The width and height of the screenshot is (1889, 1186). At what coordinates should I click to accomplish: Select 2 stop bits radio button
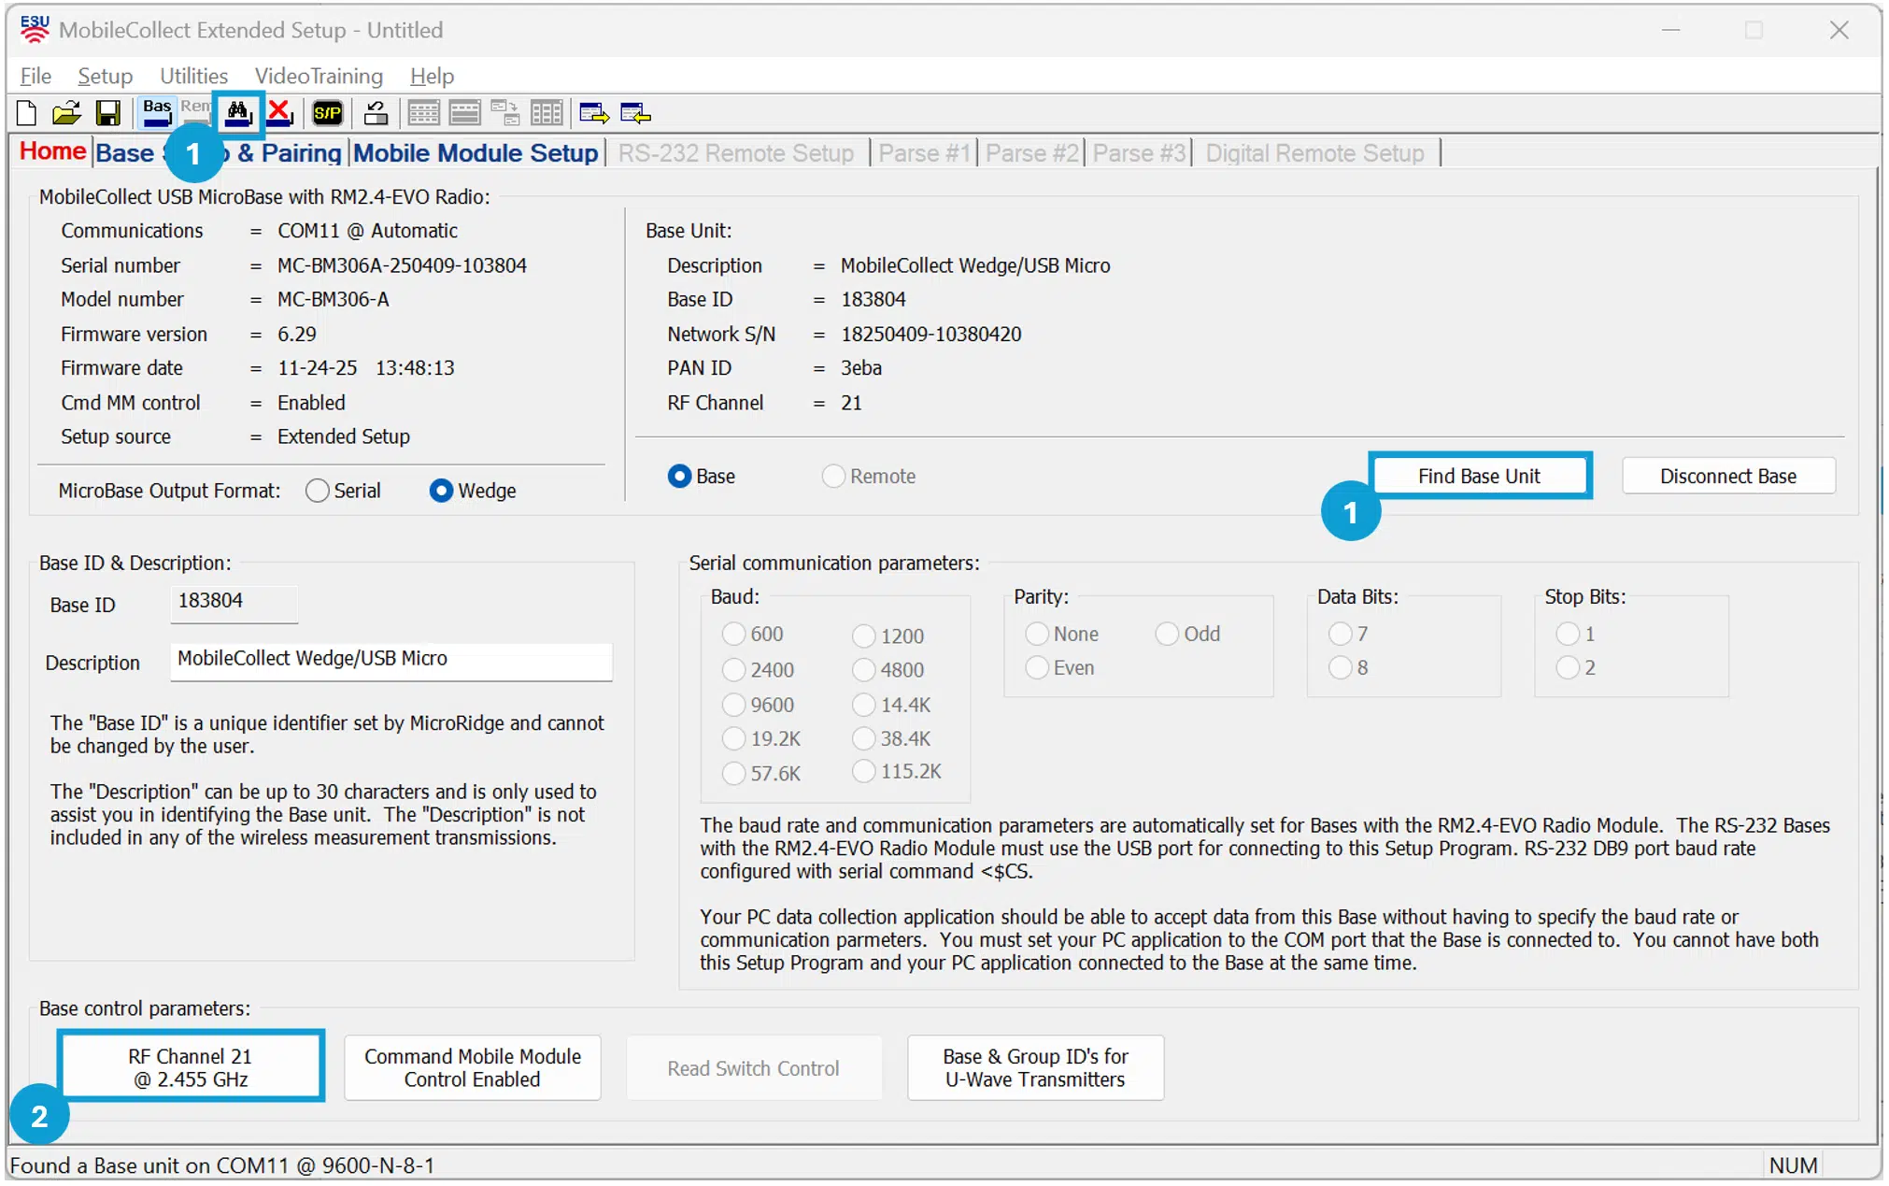pos(1568,667)
